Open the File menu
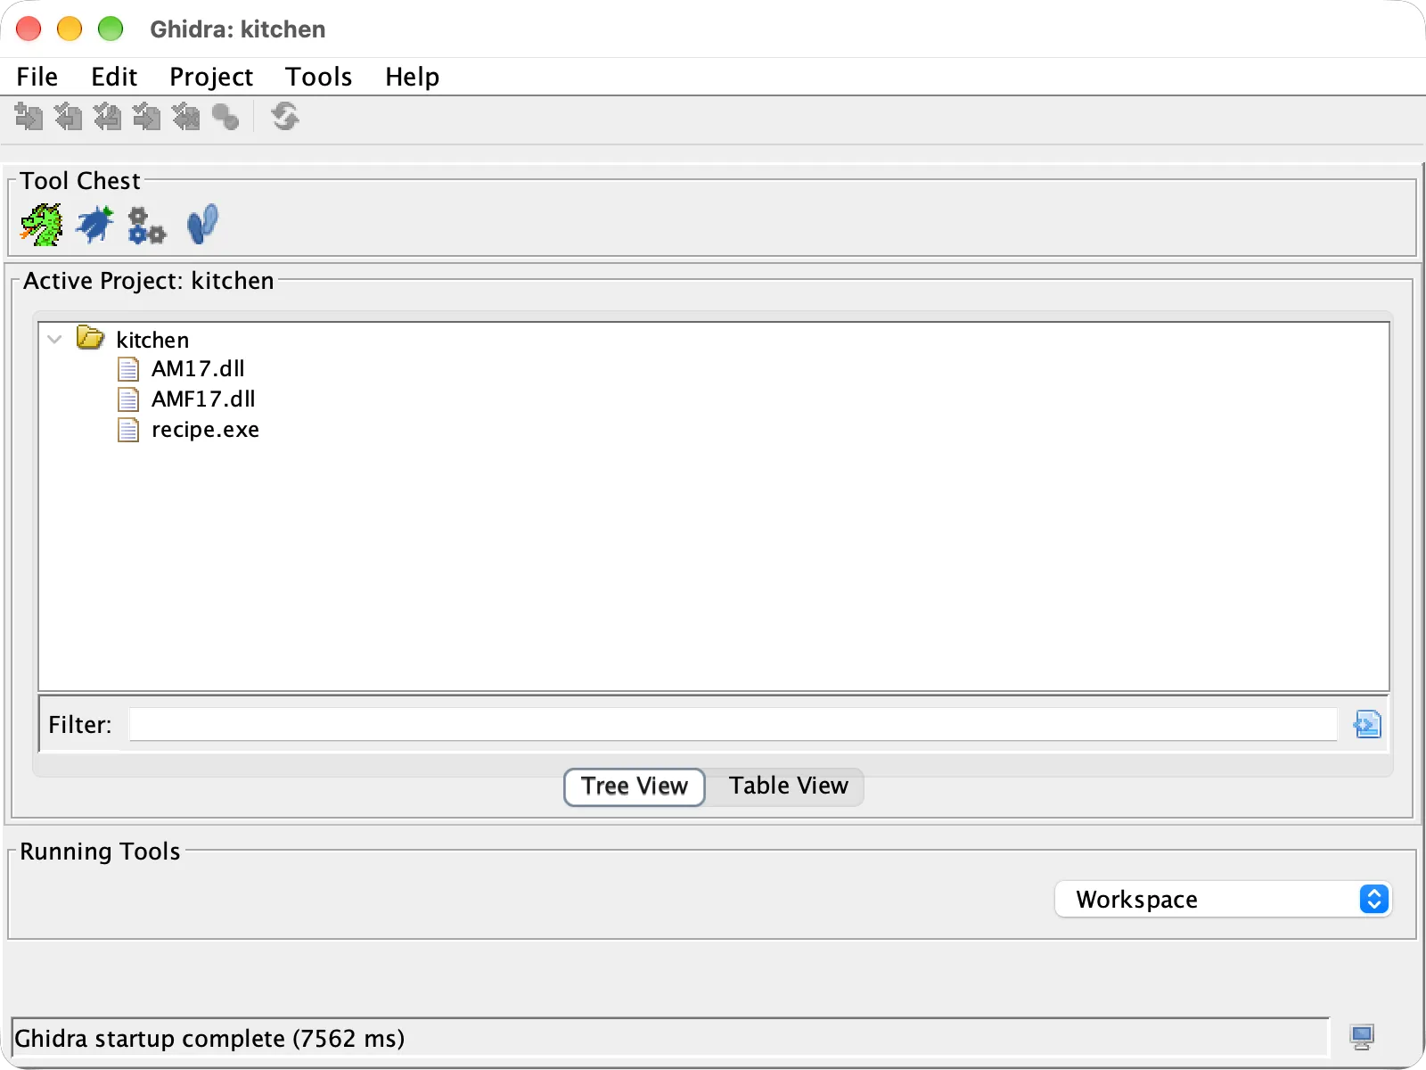This screenshot has height=1070, width=1426. point(37,77)
